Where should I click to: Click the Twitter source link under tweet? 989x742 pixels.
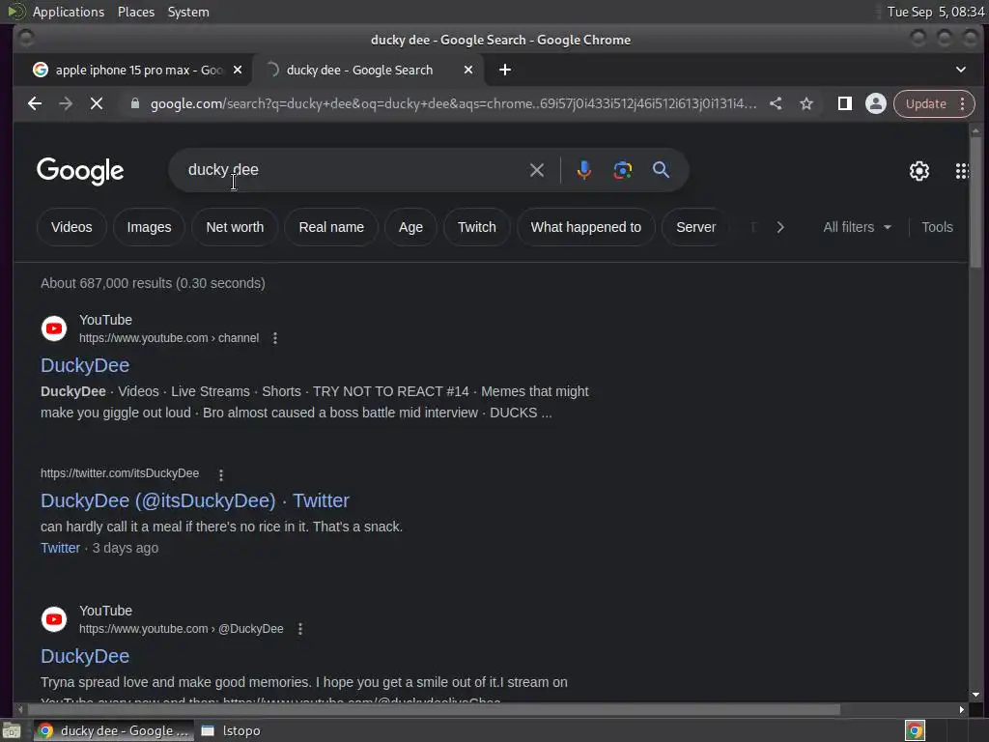(x=61, y=548)
